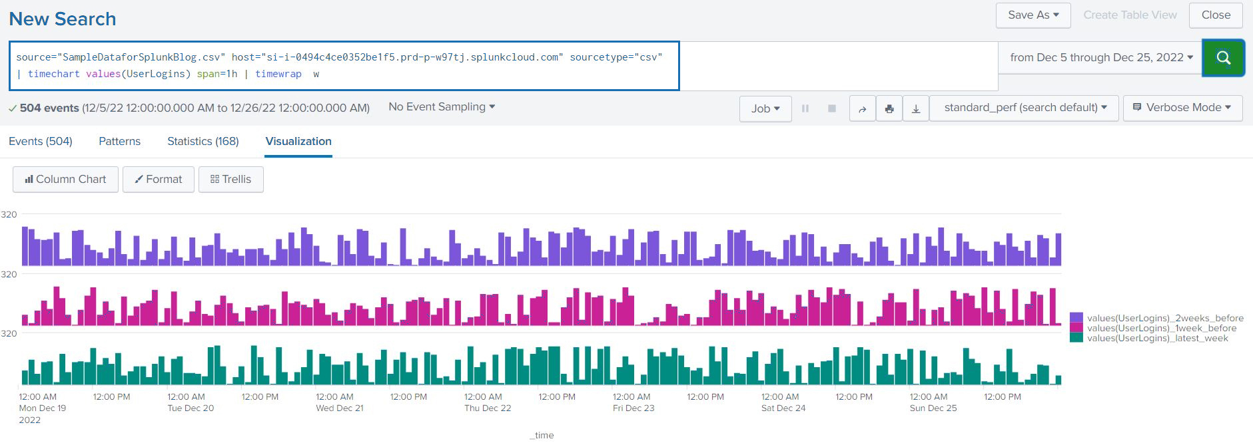Click Create Table View

1130,15
